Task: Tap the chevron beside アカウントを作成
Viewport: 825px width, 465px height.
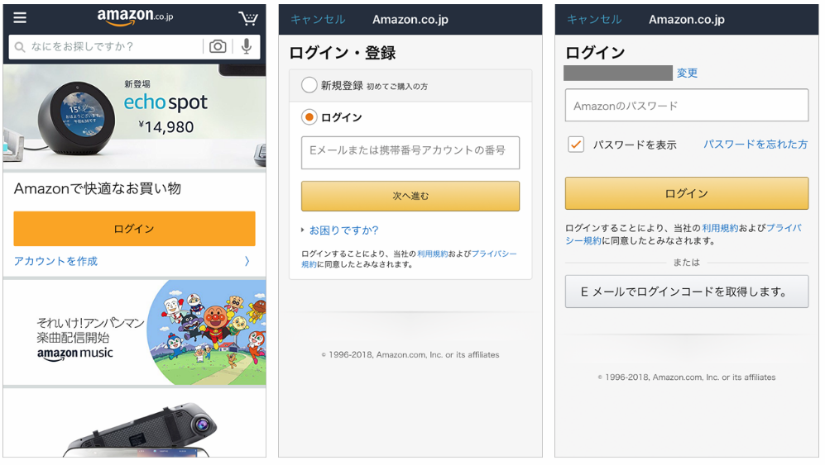Action: click(247, 261)
